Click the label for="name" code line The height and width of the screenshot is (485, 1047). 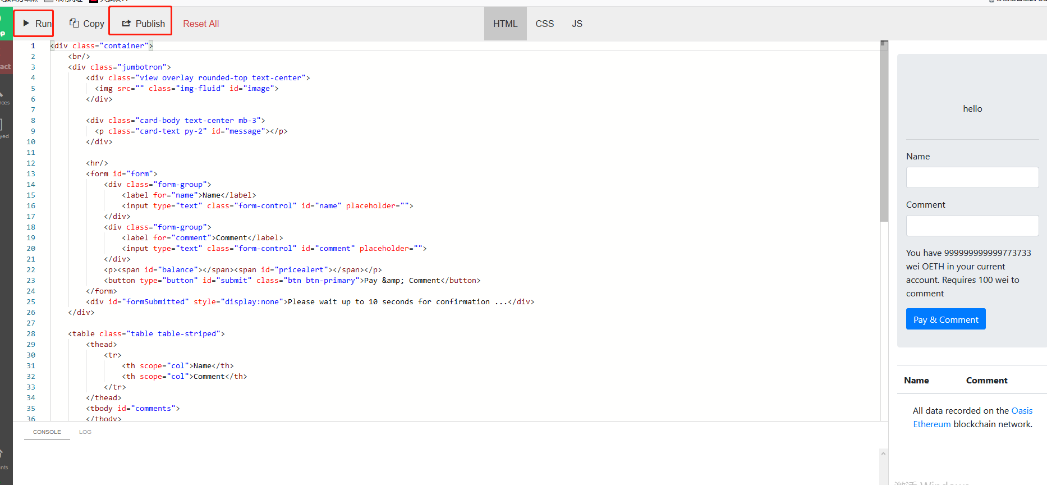point(189,195)
